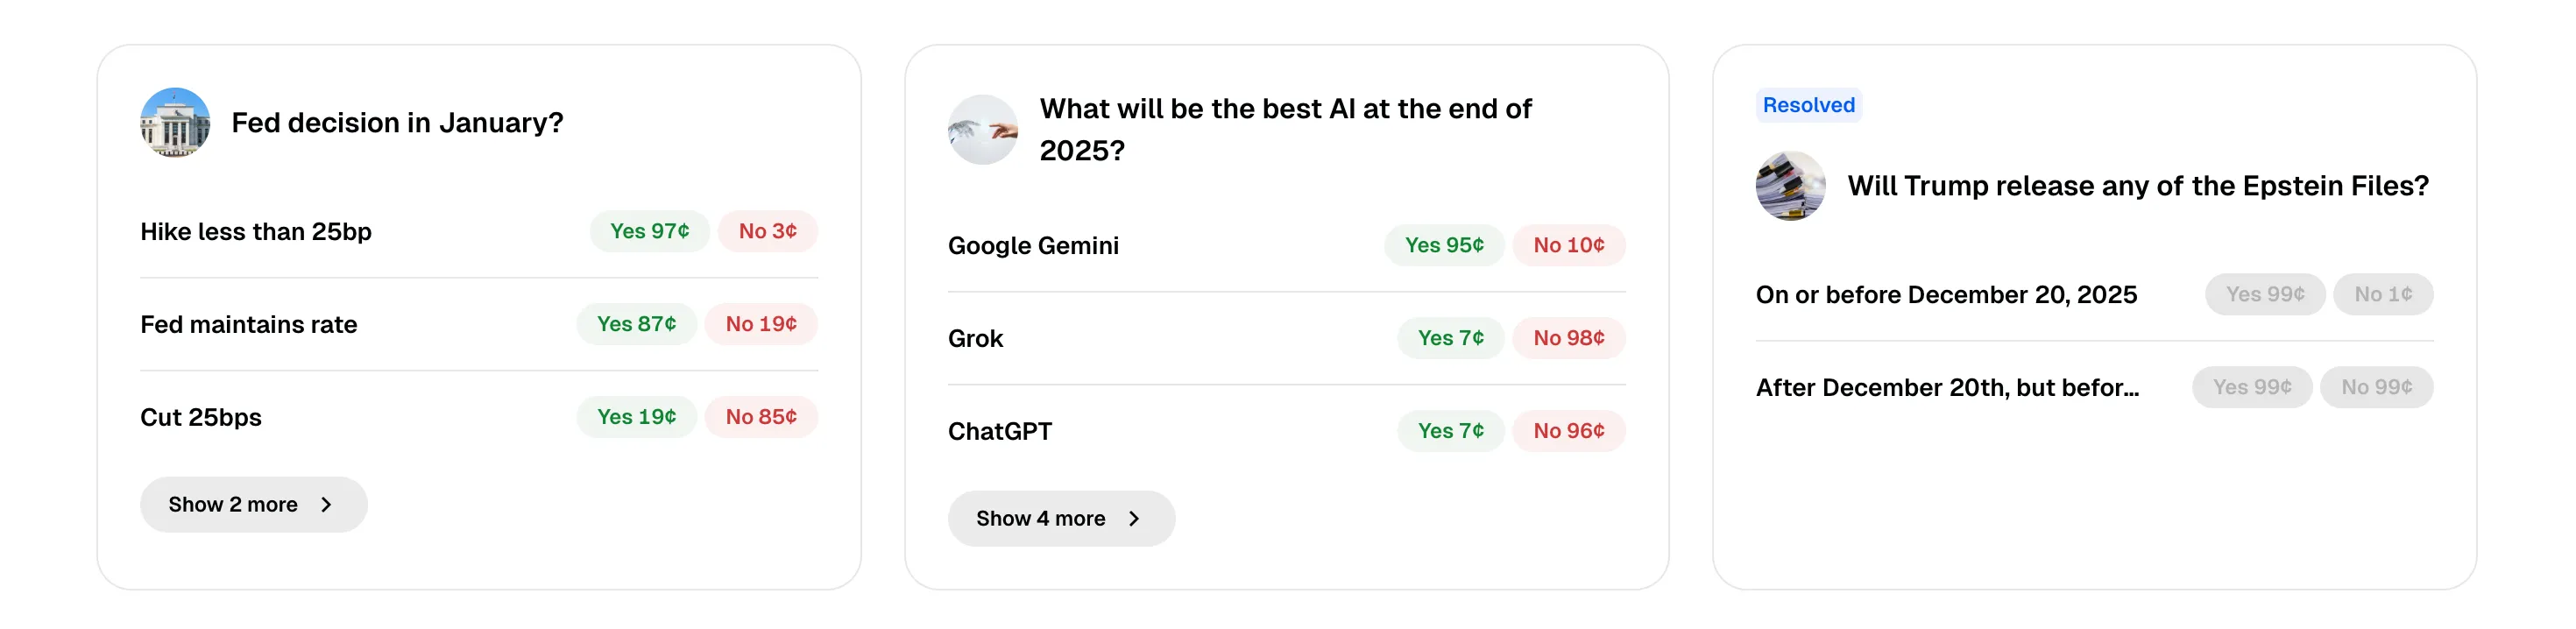The height and width of the screenshot is (629, 2576).
Task: Click the Epstein Files document stack avatar
Action: pos(1791,186)
